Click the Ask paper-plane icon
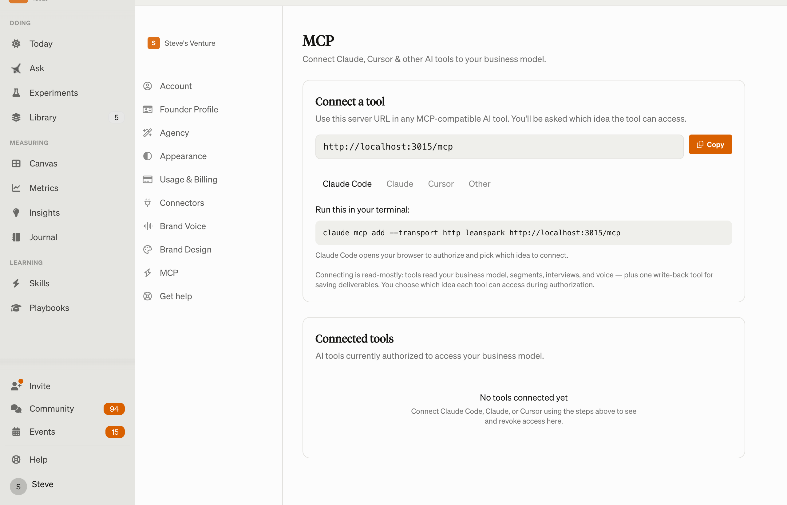The width and height of the screenshot is (787, 505). click(x=16, y=68)
